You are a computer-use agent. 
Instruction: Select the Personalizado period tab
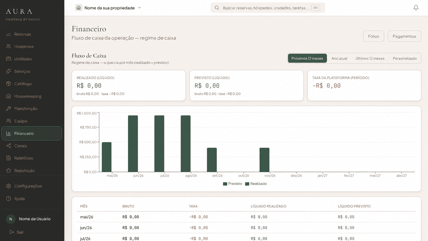coord(404,58)
